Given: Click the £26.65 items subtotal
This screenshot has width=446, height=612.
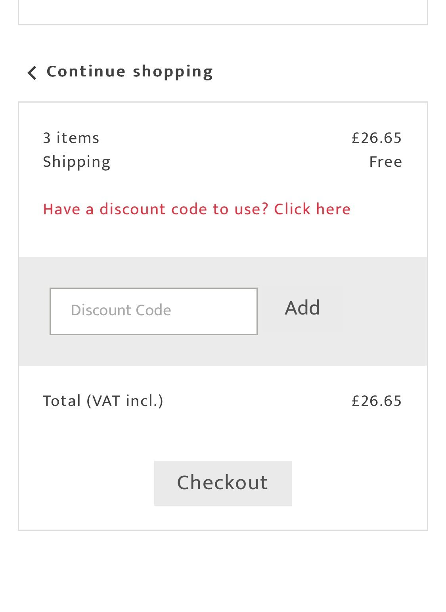Looking at the screenshot, I should coord(376,138).
